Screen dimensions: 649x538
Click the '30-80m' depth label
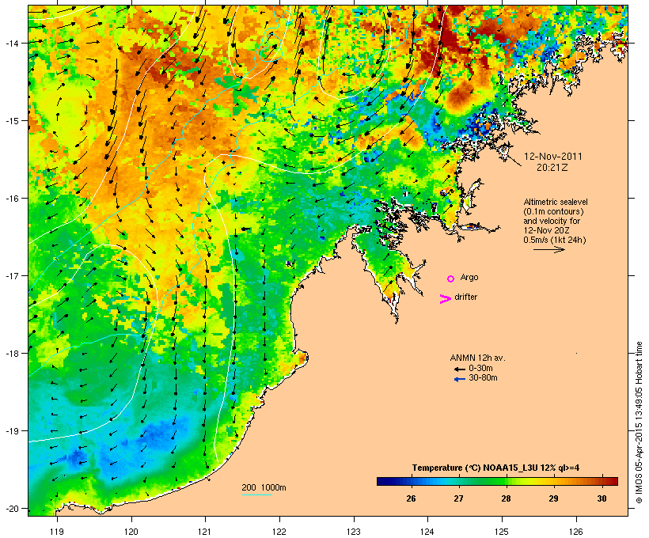tap(483, 378)
